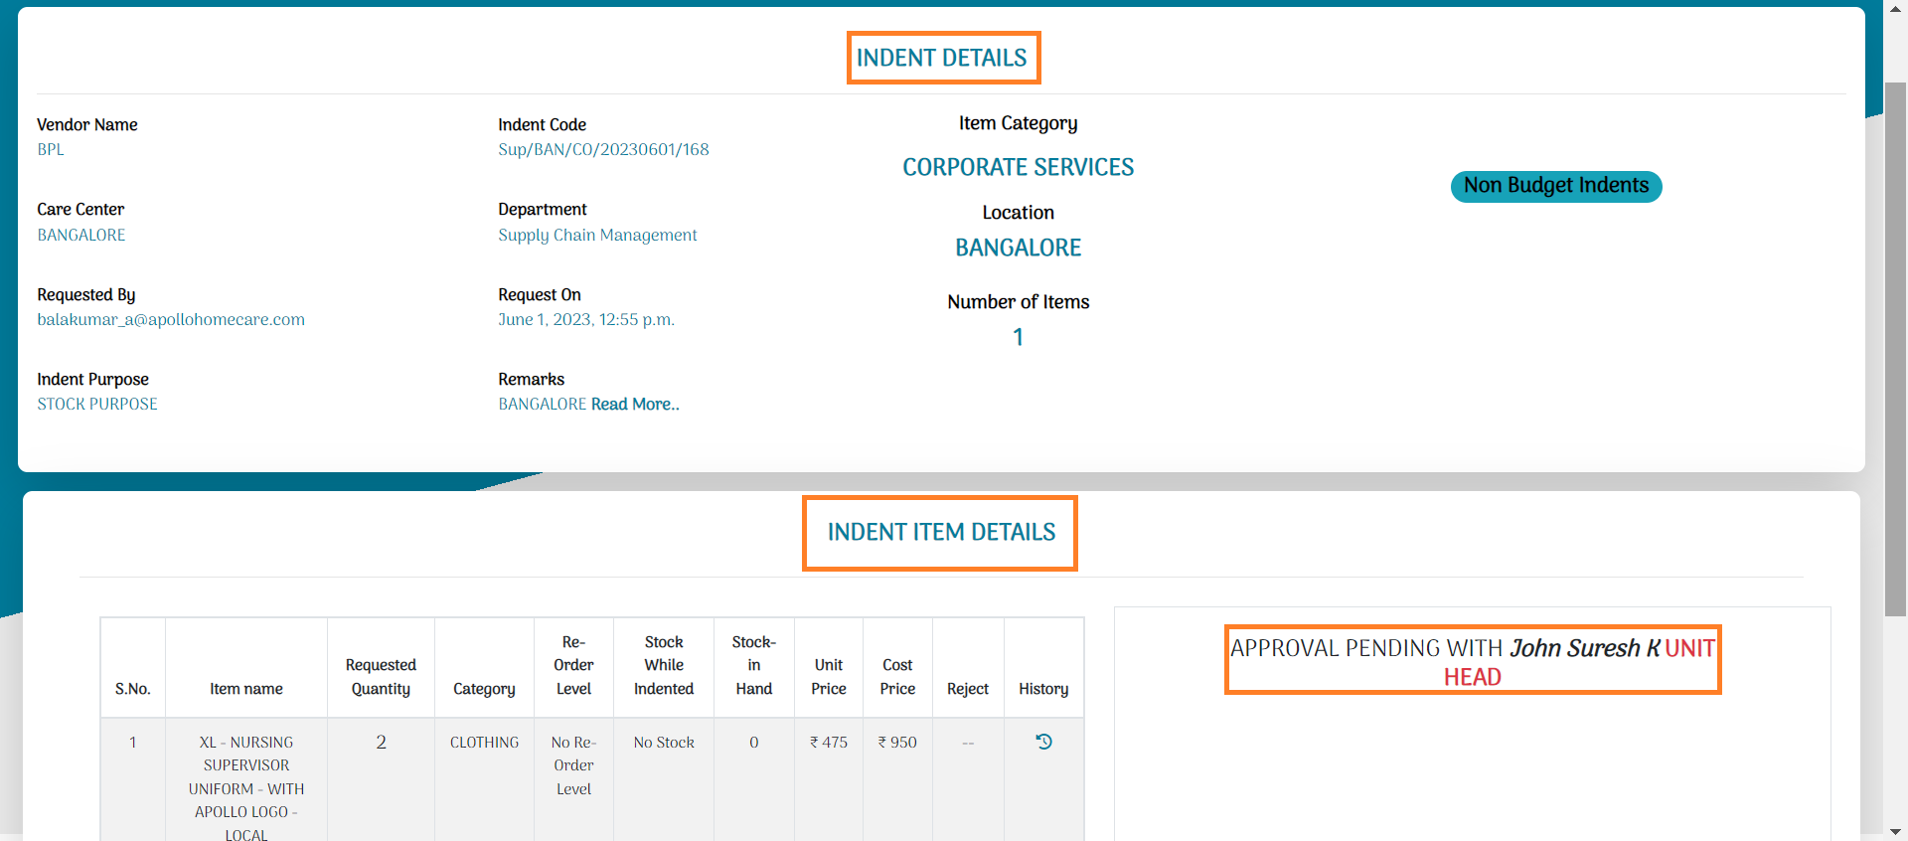Click the Requested Quantity column header
This screenshot has height=841, width=1908.
pos(381,677)
